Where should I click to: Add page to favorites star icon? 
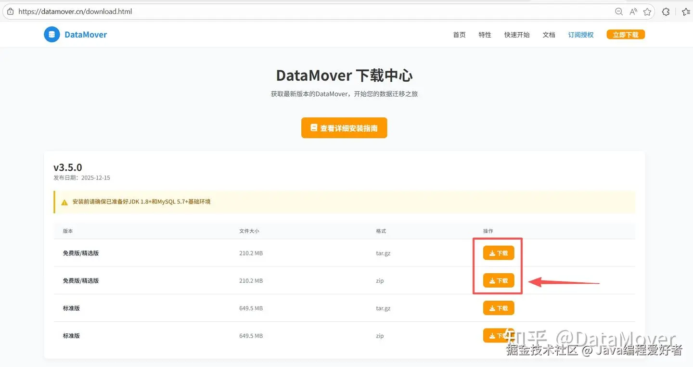[x=647, y=12]
